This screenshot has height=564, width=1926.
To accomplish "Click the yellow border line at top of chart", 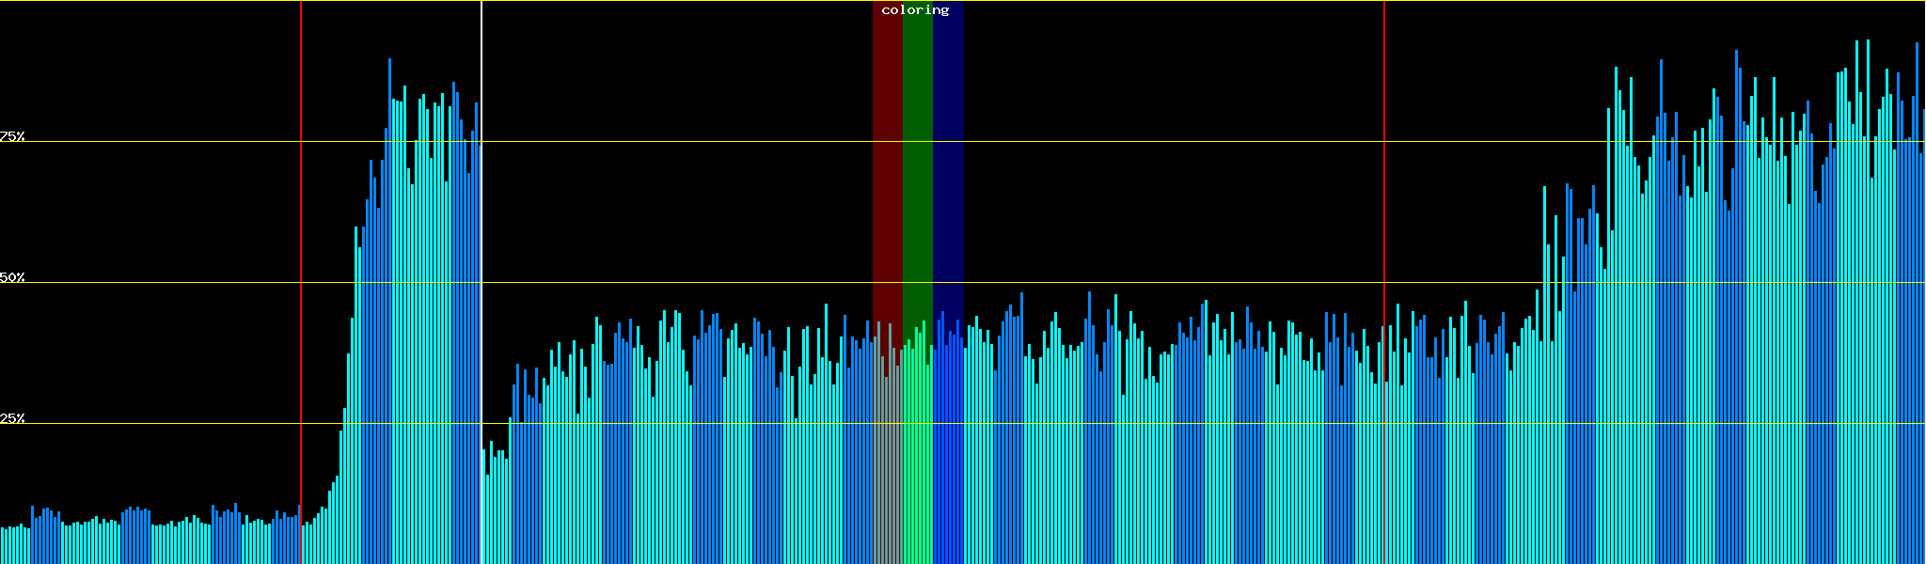I will coord(1129,1).
